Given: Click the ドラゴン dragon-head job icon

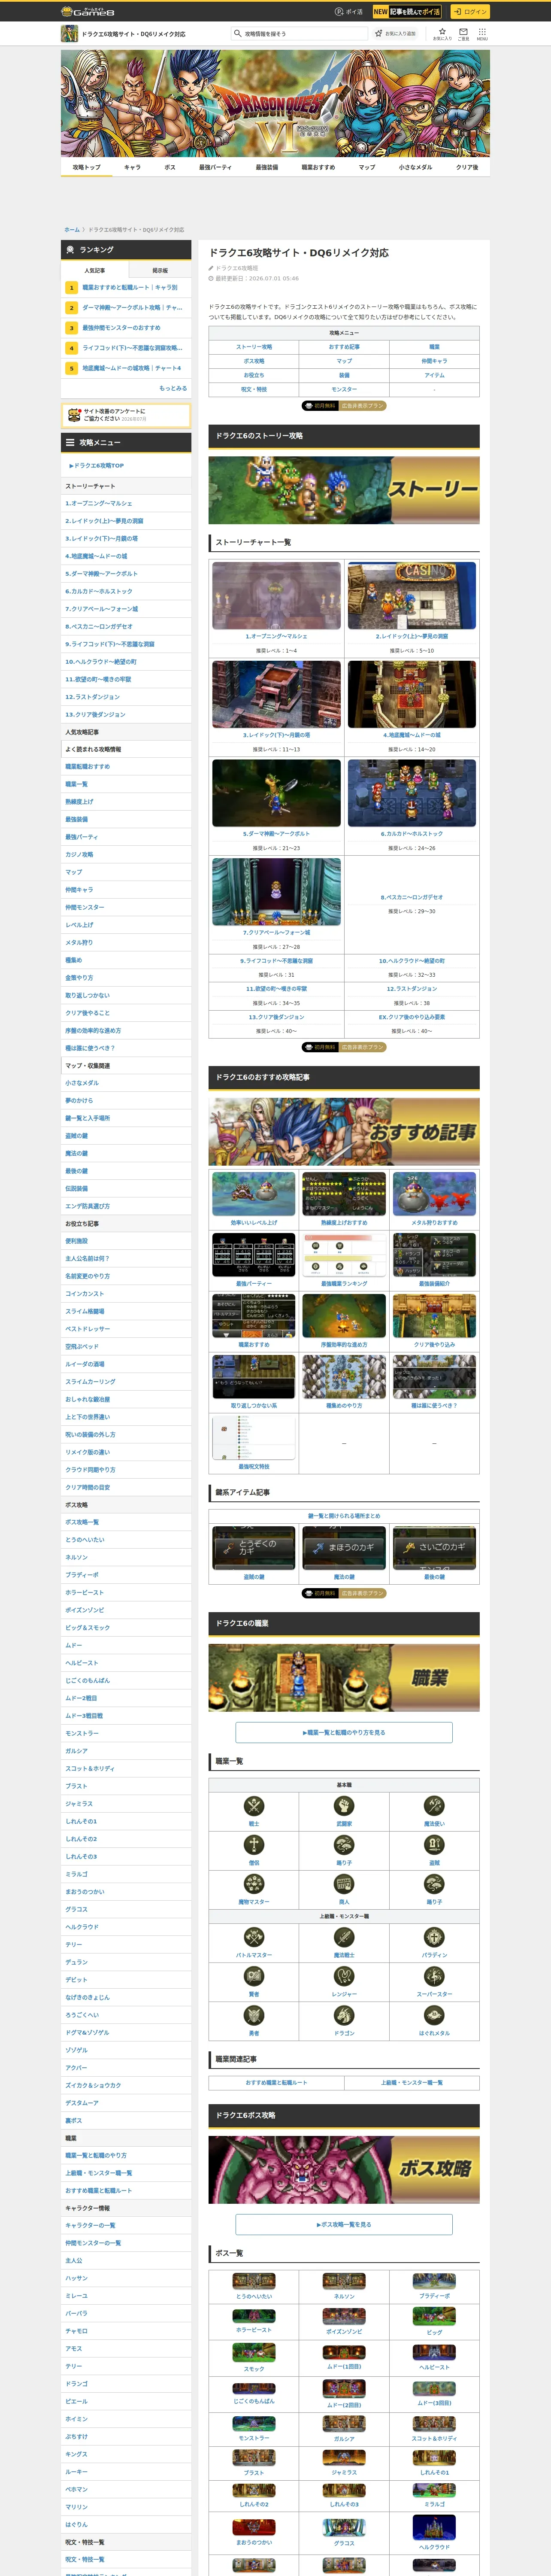Looking at the screenshot, I should (x=344, y=2015).
